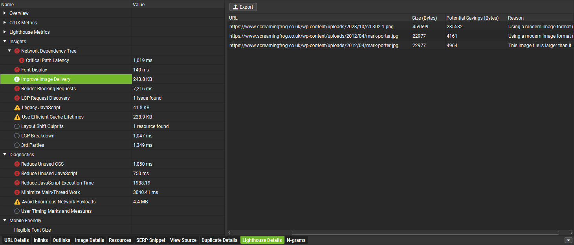This screenshot has height=245, width=574.
Task: Click error icon beside Minimize Main-Thread Work
Action: pyautogui.click(x=17, y=192)
